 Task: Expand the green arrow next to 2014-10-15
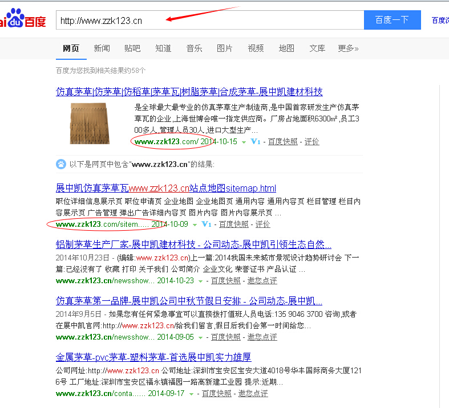[x=244, y=142]
